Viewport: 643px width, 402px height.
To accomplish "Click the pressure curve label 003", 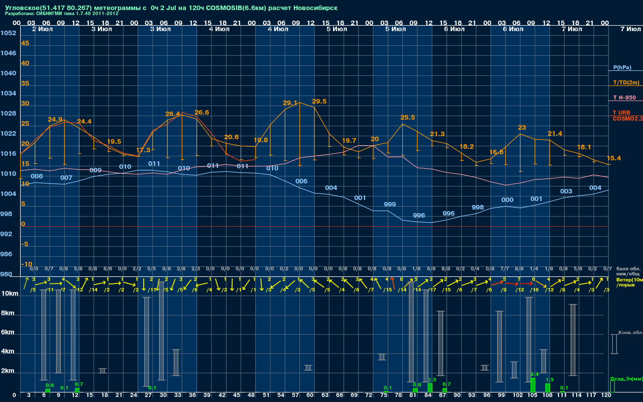I will click(x=566, y=191).
